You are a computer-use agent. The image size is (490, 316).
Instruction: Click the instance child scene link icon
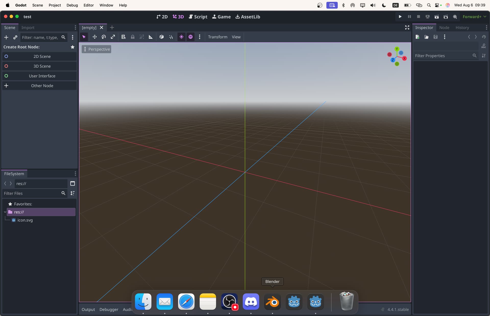pyautogui.click(x=15, y=37)
